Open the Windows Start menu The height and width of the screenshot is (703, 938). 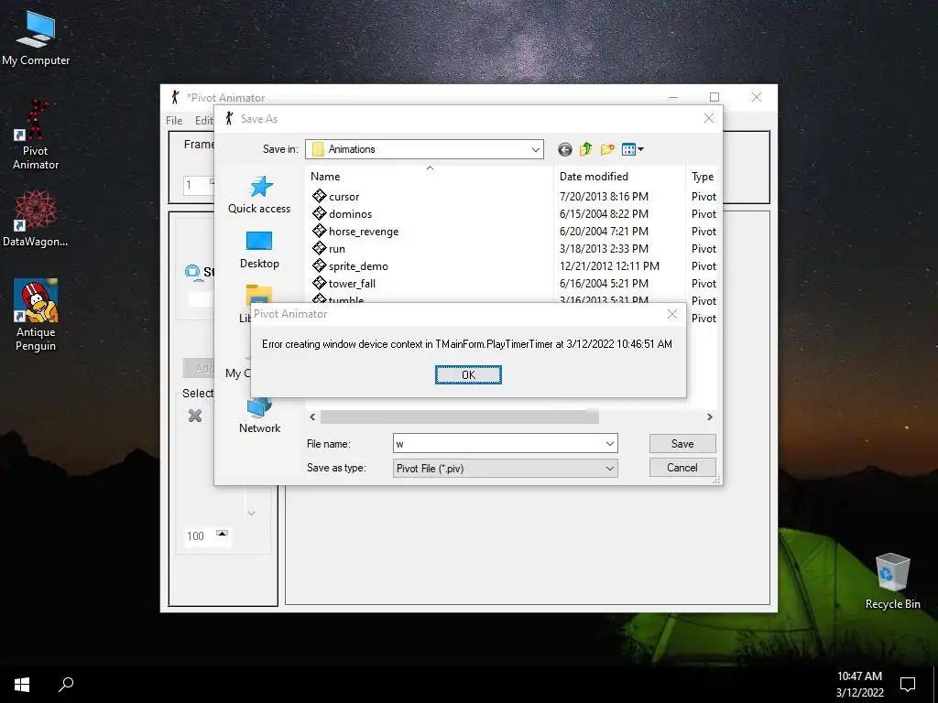pyautogui.click(x=22, y=685)
